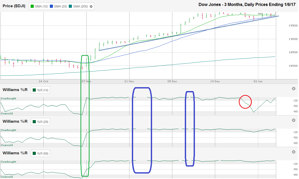This screenshot has height=179, width=299.
Task: Click the 19 Dec date axis label
Action: (215, 81)
